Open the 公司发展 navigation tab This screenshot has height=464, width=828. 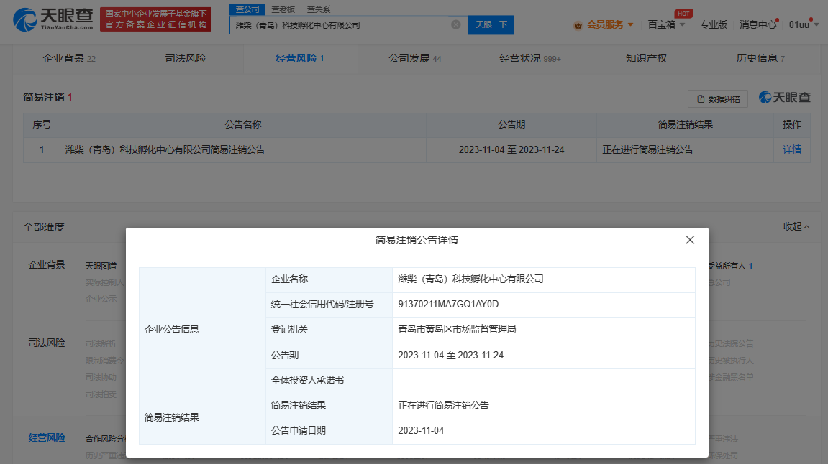click(x=414, y=58)
